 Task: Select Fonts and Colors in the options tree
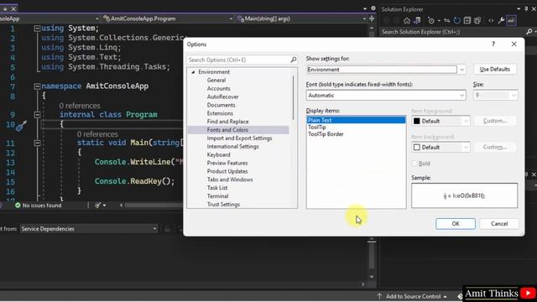pos(227,130)
